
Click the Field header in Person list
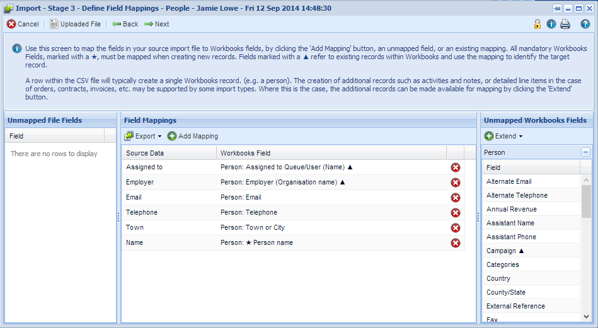pos(531,167)
